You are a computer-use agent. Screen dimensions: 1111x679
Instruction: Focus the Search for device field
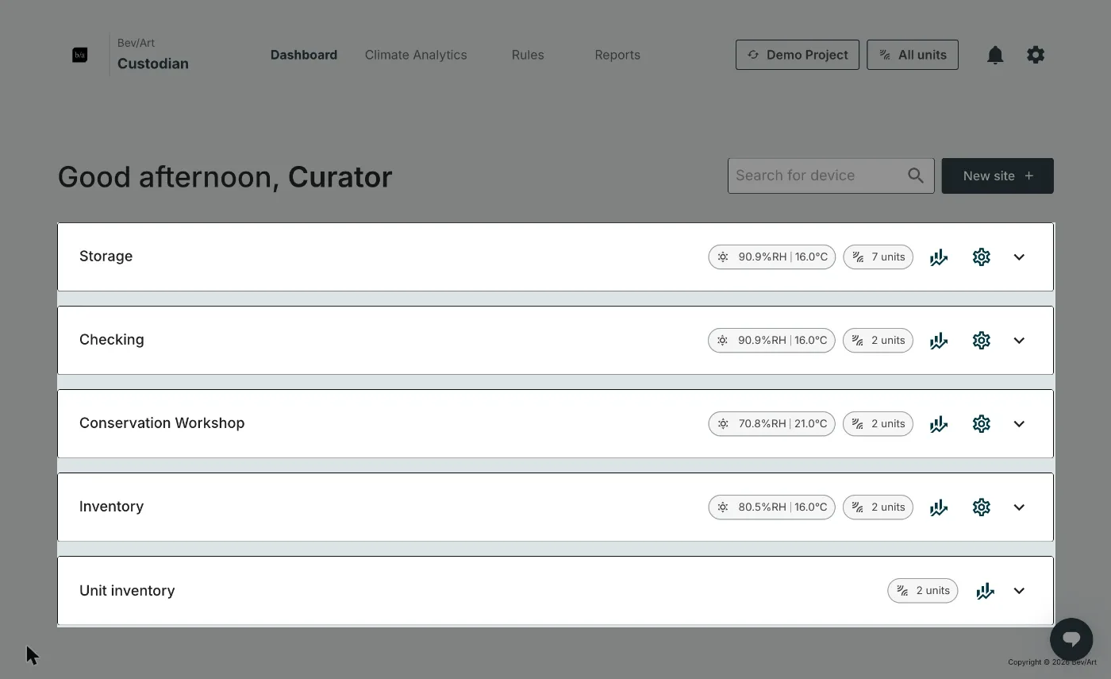coord(831,176)
